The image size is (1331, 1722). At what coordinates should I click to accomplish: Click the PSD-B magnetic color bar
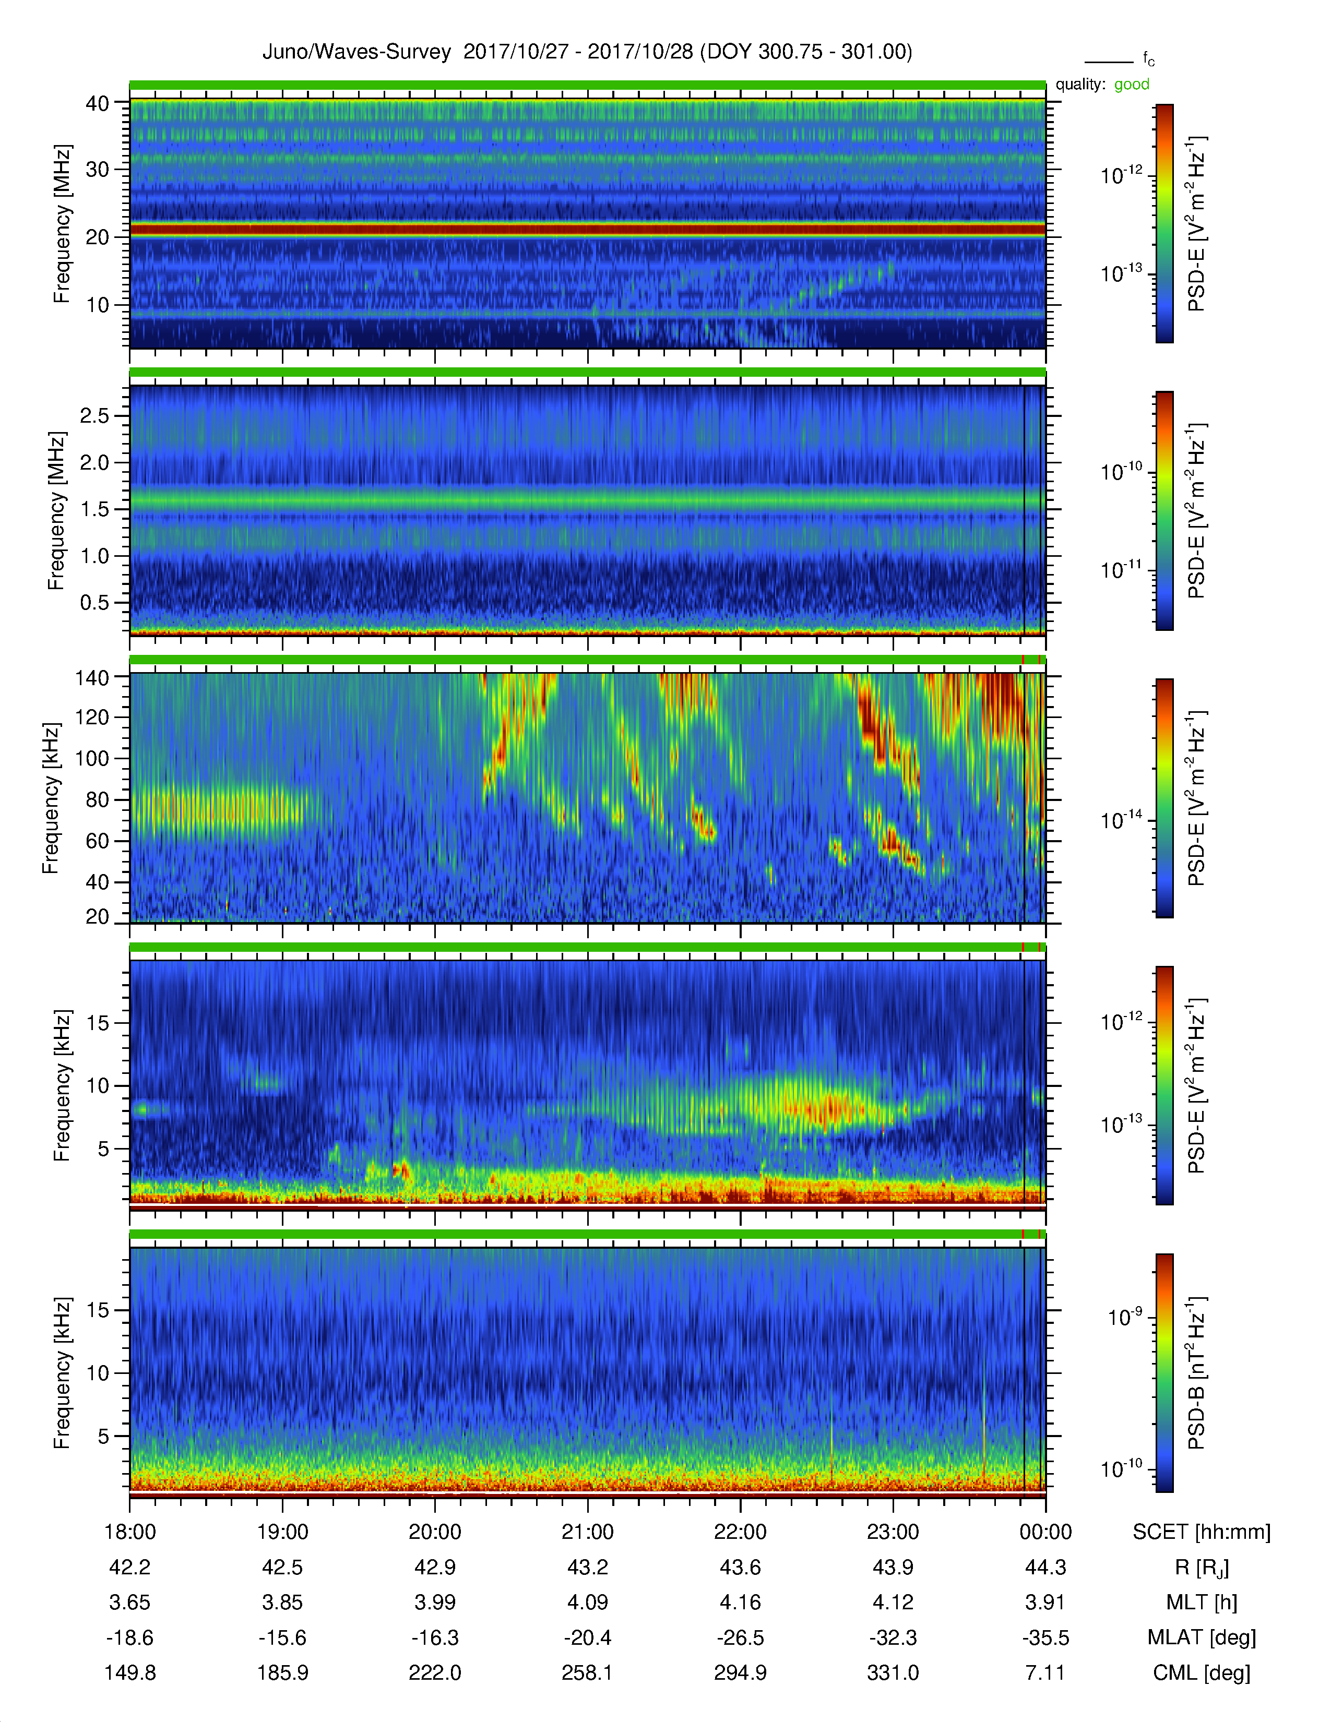pyautogui.click(x=1164, y=1373)
